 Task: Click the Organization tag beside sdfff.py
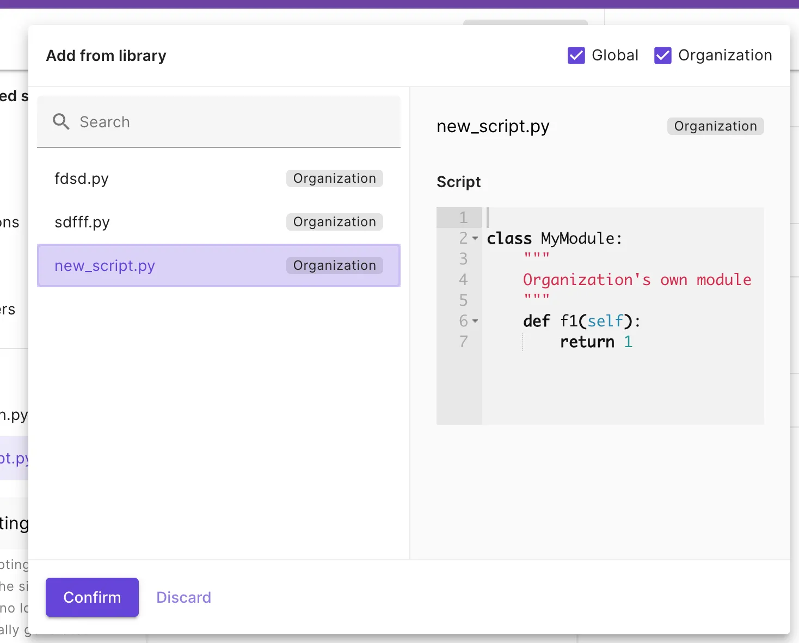click(x=335, y=222)
